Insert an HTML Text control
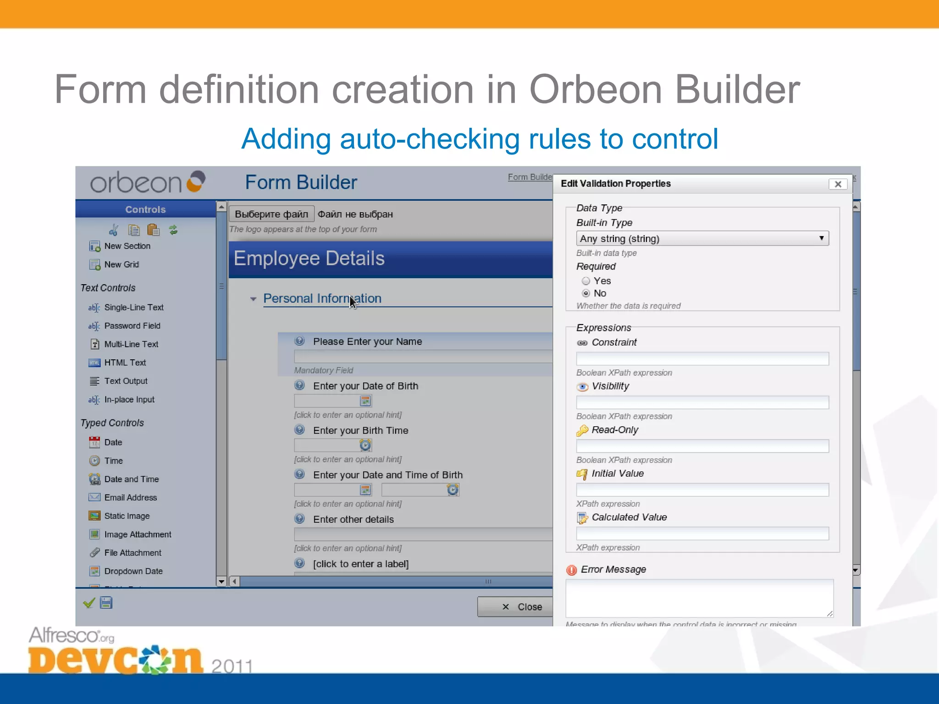The image size is (939, 704). (x=117, y=363)
